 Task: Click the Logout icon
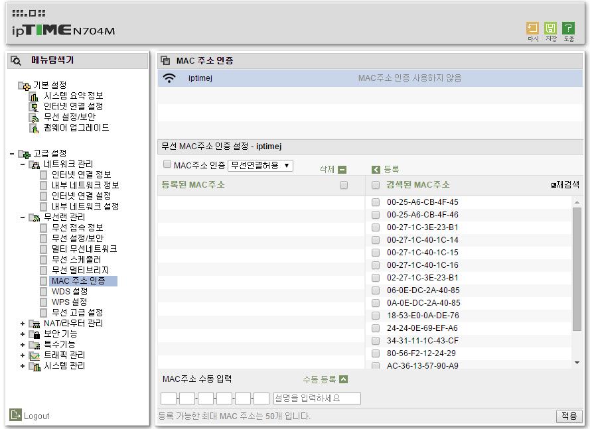tap(15, 414)
